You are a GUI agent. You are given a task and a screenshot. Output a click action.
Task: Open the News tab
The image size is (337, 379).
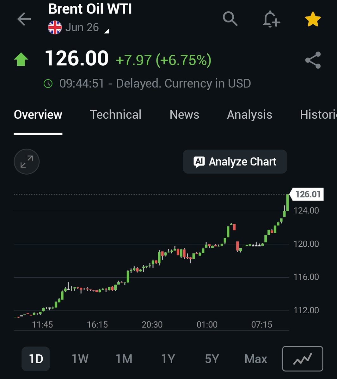184,115
